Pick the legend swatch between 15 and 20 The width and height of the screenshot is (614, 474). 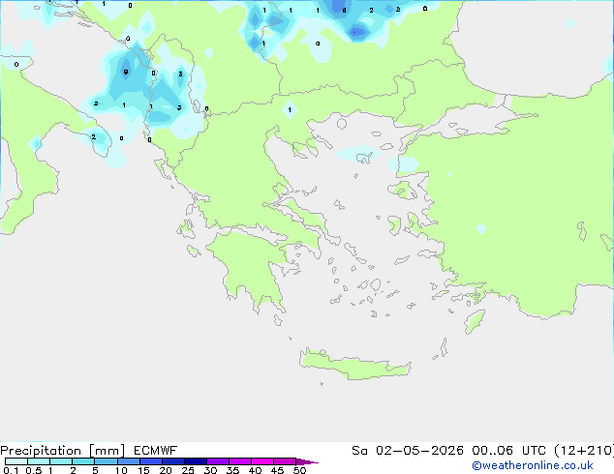pos(150,461)
